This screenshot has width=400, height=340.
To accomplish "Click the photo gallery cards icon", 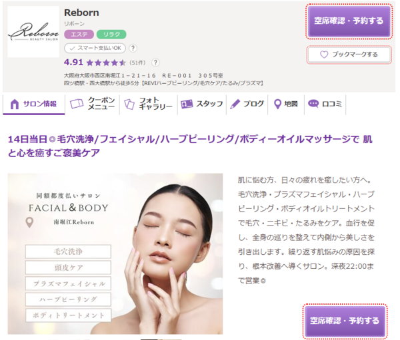I will 129,104.
